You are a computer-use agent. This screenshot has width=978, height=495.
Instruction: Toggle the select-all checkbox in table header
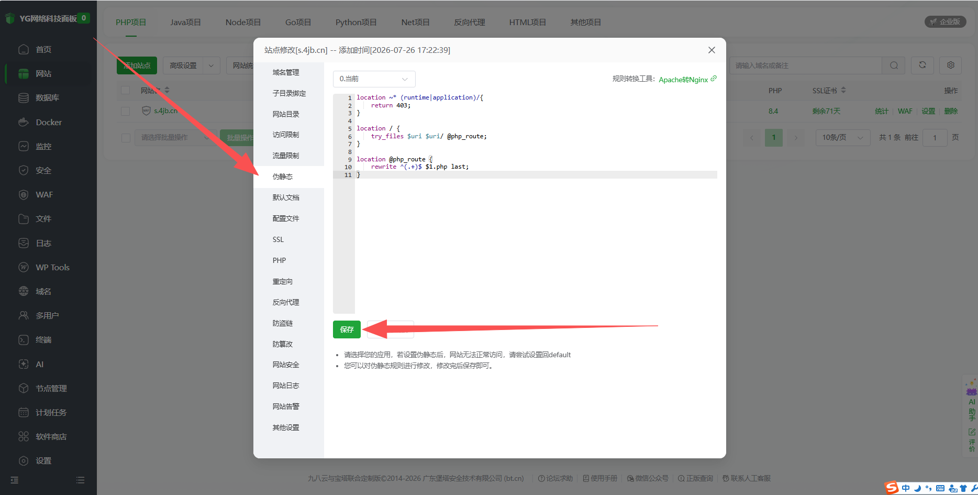pos(126,90)
